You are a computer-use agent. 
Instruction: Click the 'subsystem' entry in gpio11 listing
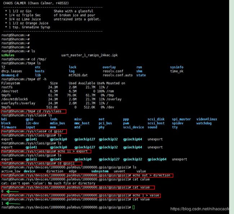(100, 171)
